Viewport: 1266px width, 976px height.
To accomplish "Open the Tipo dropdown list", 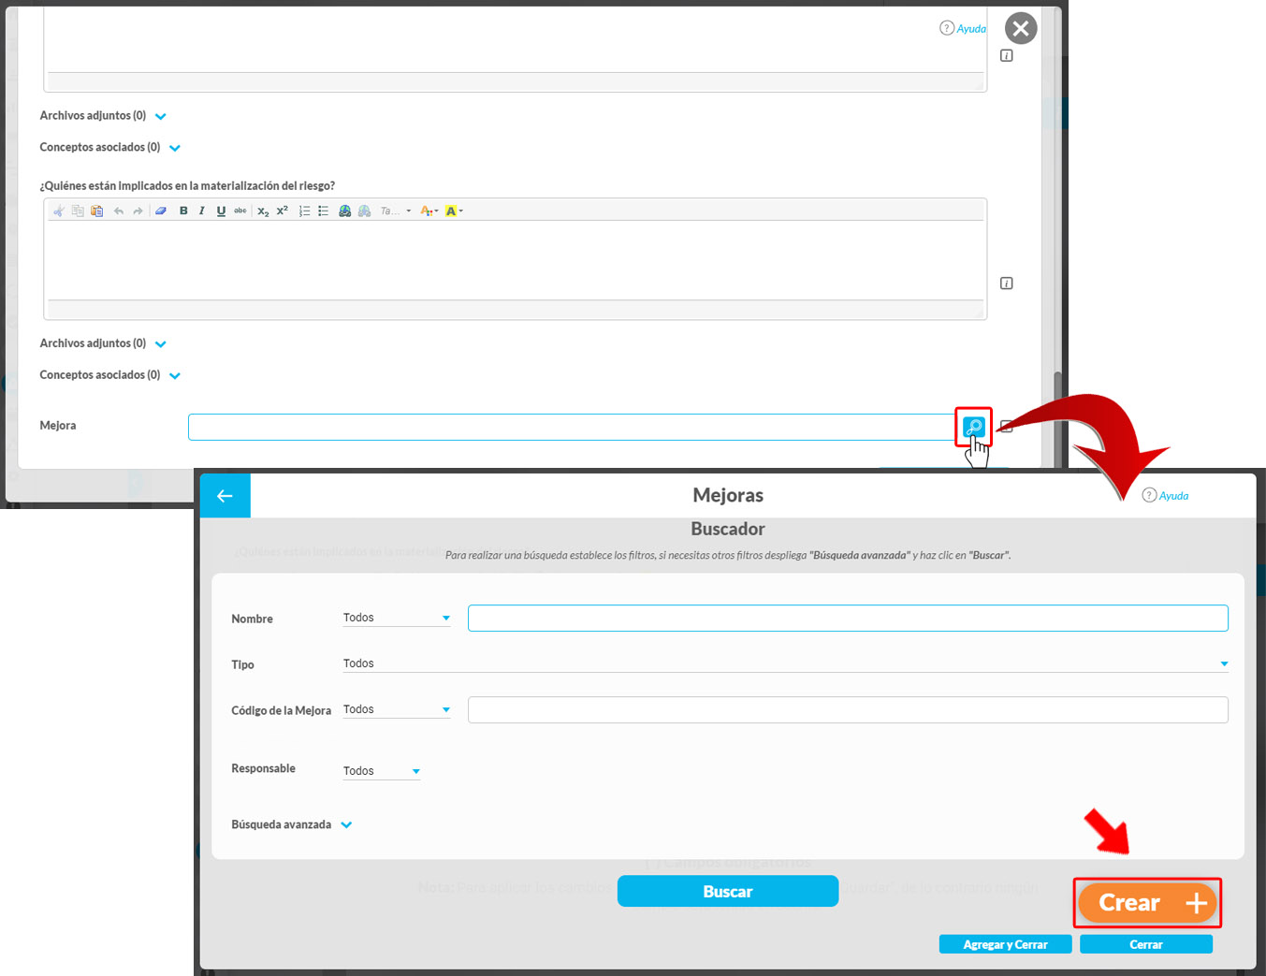I will (x=784, y=663).
